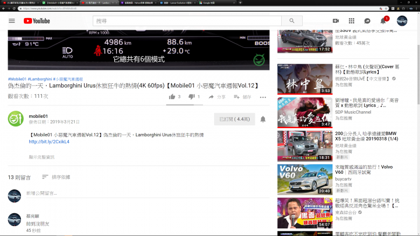Click the browser back arrow
The width and height of the screenshot is (420, 236).
3,9
